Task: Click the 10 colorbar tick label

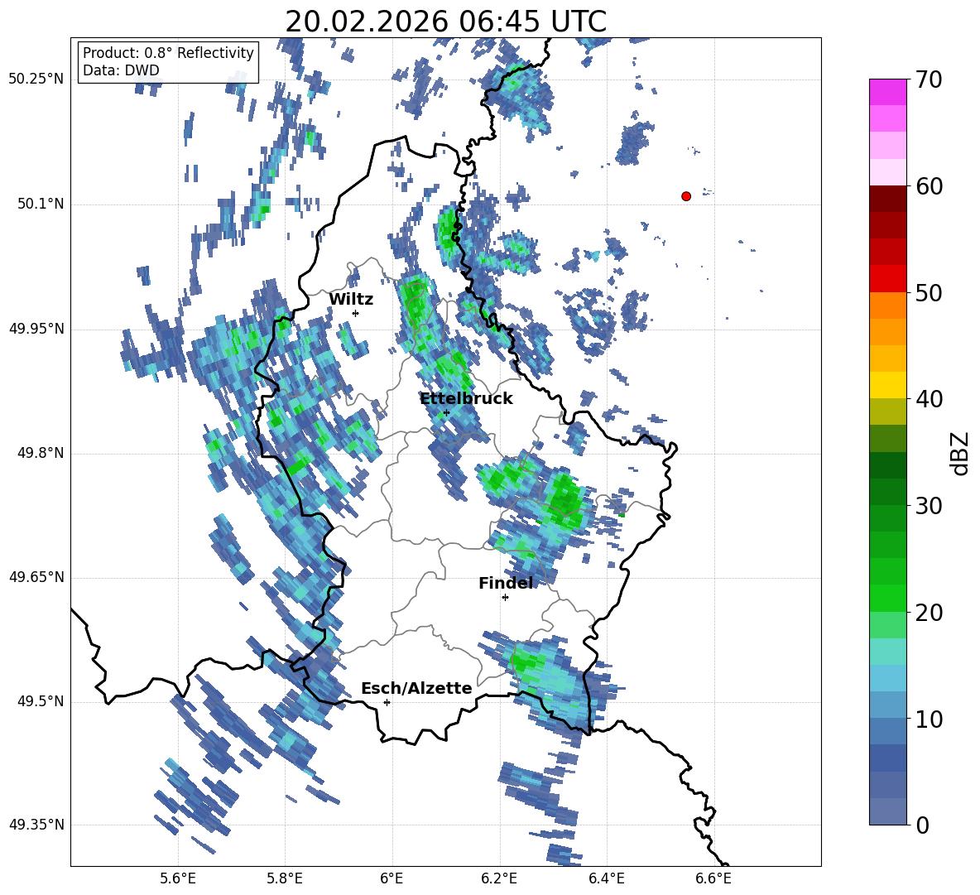Action: (x=929, y=719)
